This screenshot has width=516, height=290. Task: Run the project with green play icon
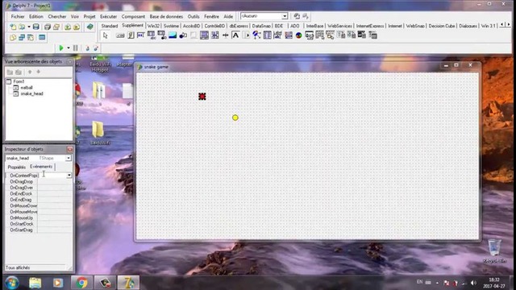[61, 48]
